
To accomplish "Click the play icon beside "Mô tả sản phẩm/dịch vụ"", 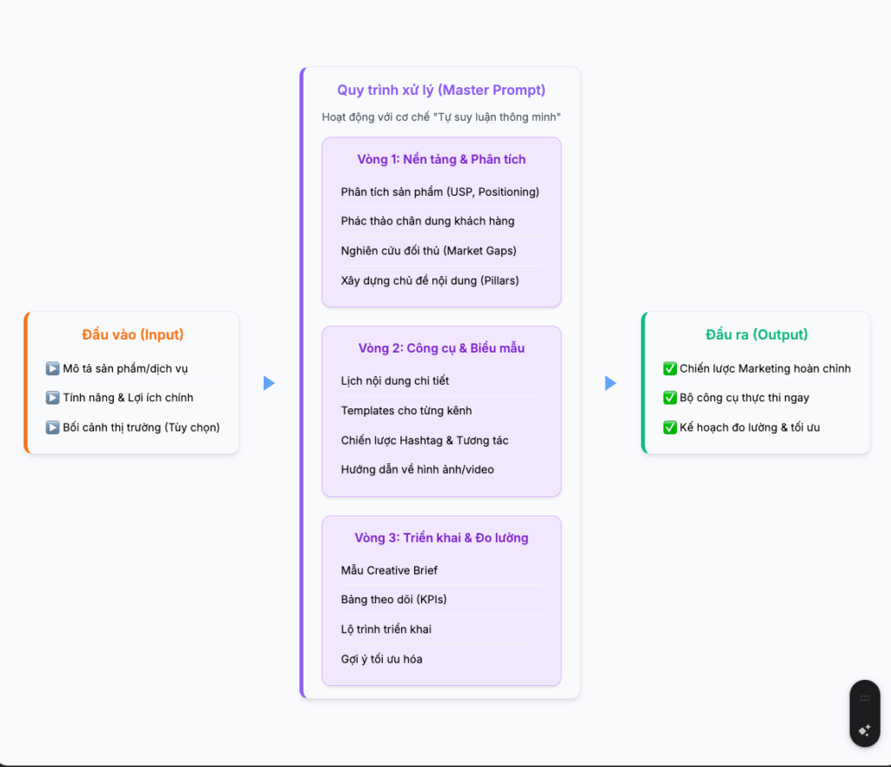I will tap(52, 368).
